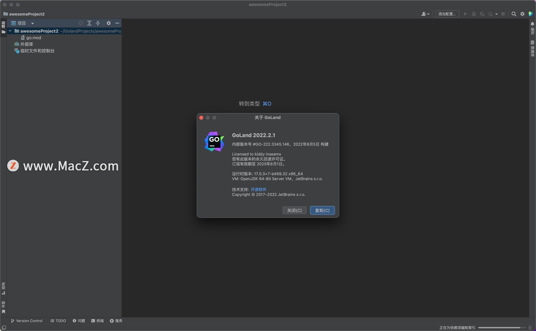This screenshot has width=536, height=331.
Task: Open the 终端 tool window
Action: coord(97,321)
